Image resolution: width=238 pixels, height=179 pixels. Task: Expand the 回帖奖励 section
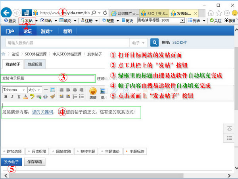61,152
